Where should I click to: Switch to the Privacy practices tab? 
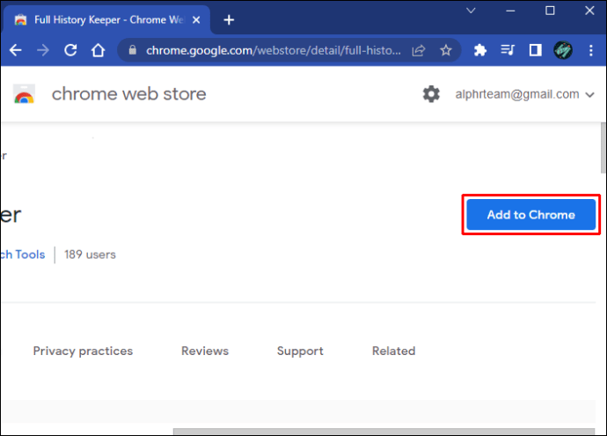click(83, 351)
